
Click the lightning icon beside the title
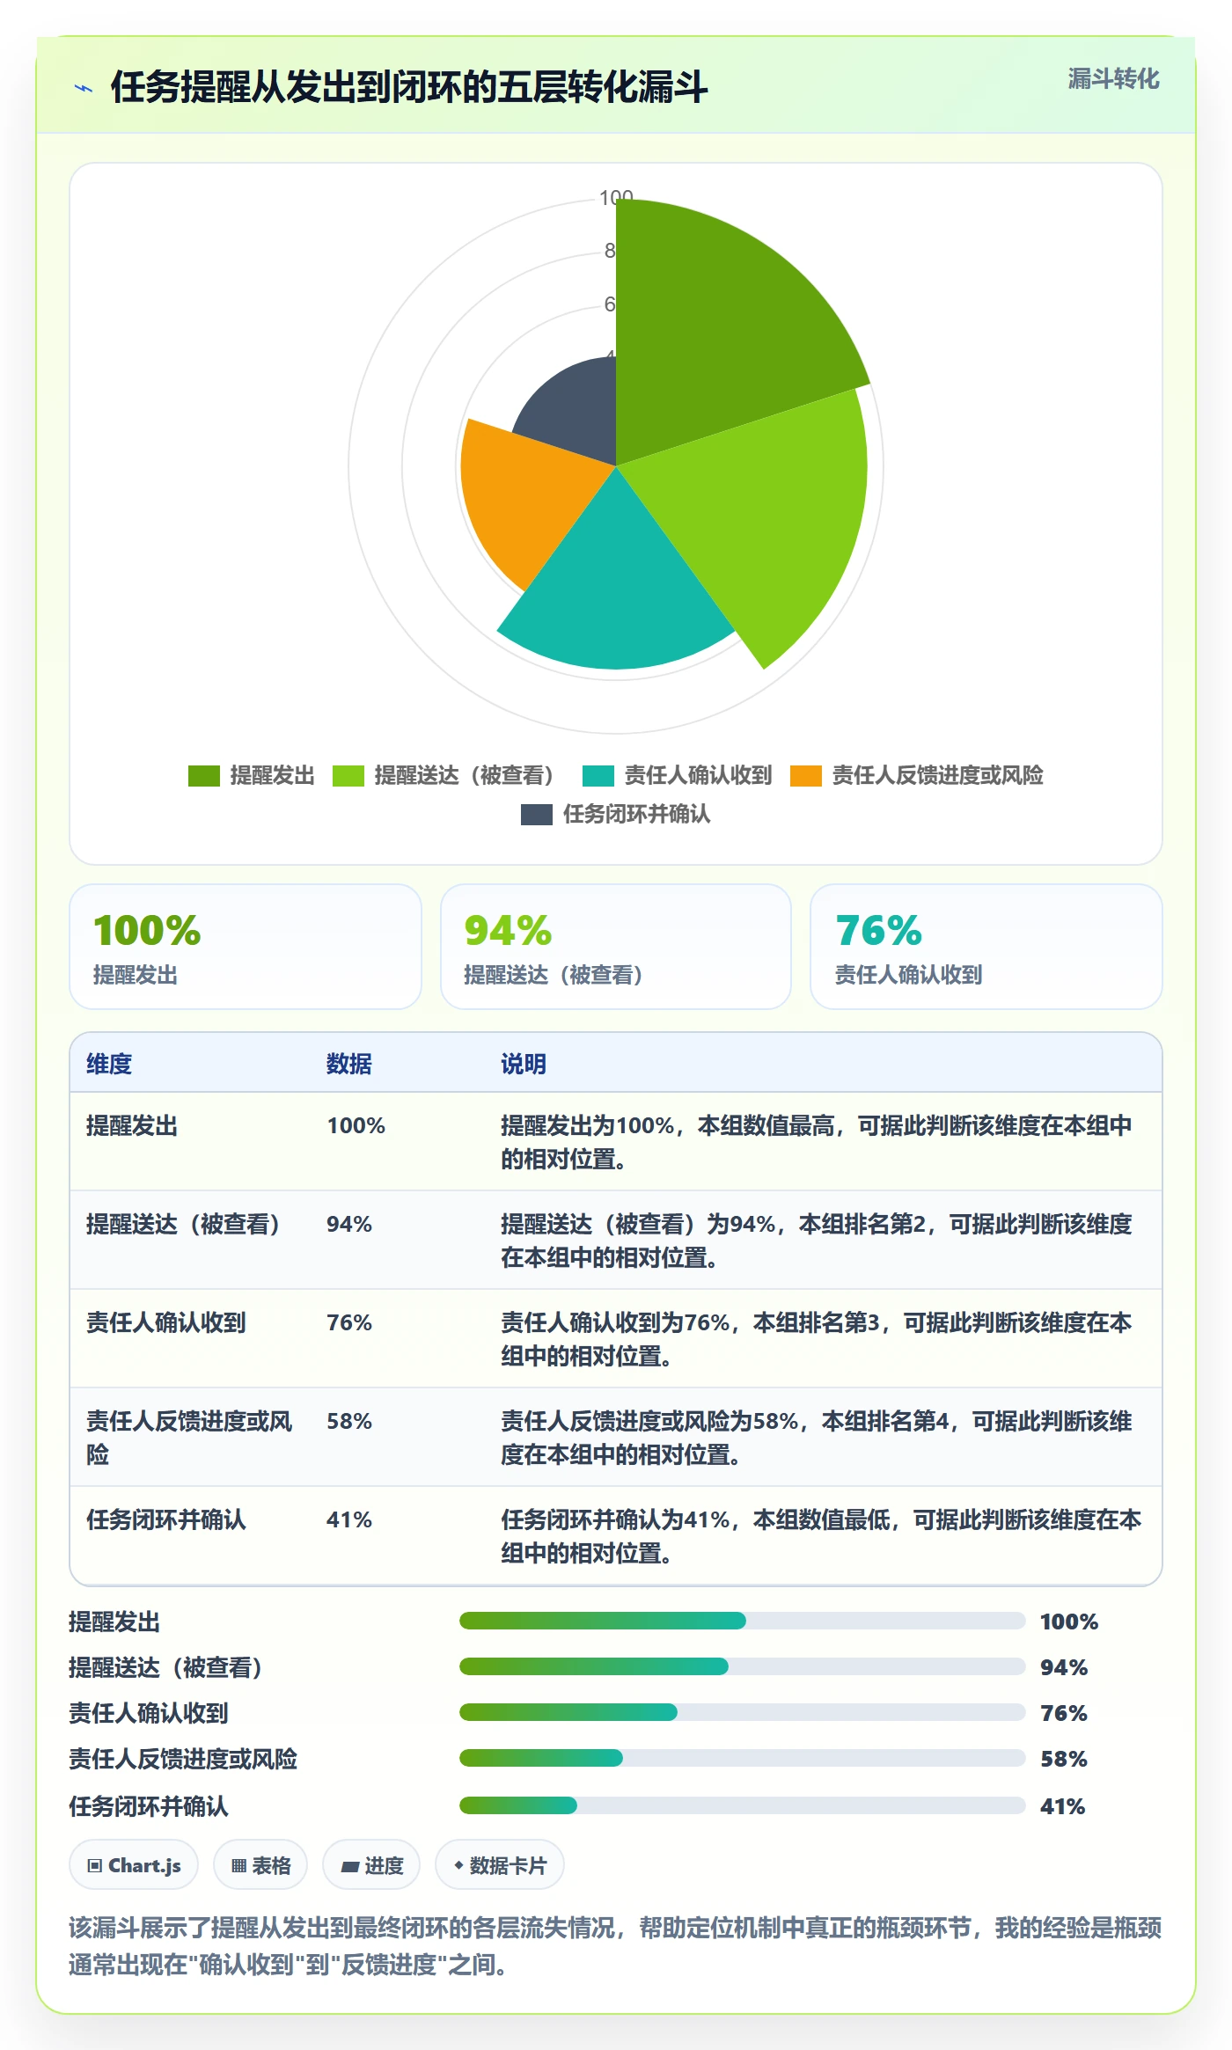point(84,88)
